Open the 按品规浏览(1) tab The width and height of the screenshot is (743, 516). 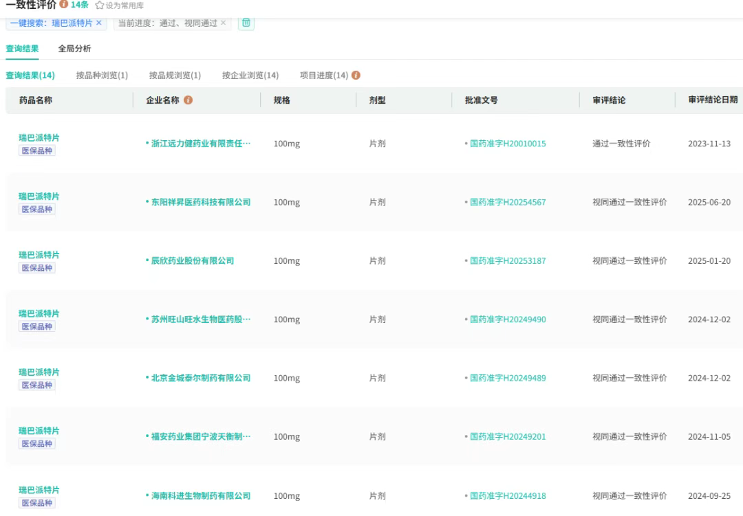pos(175,76)
